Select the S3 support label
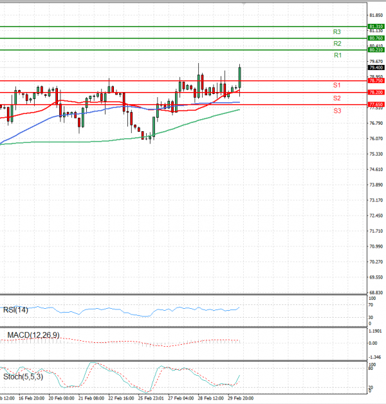The image size is (386, 404). click(337, 111)
